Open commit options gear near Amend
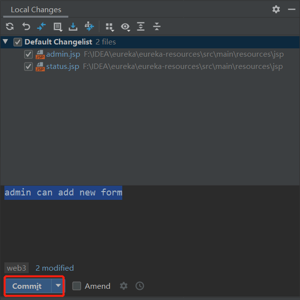 [x=124, y=286]
